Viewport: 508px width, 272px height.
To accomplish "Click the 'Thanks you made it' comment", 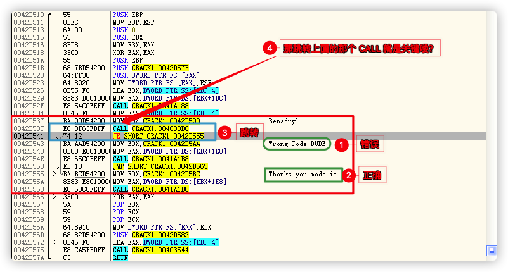I will (302, 174).
